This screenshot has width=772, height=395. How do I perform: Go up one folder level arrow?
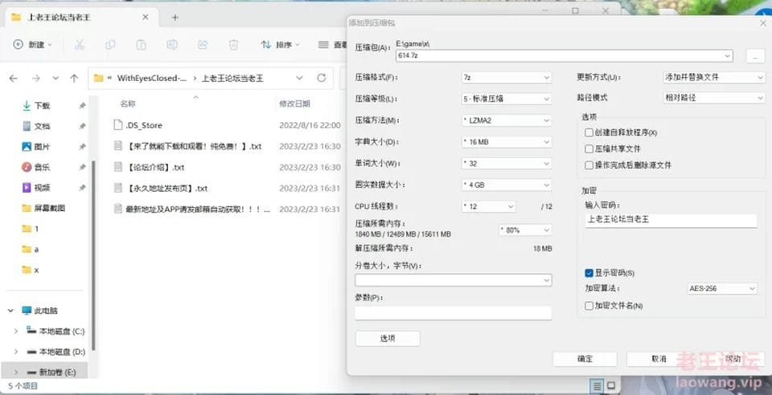tap(74, 78)
